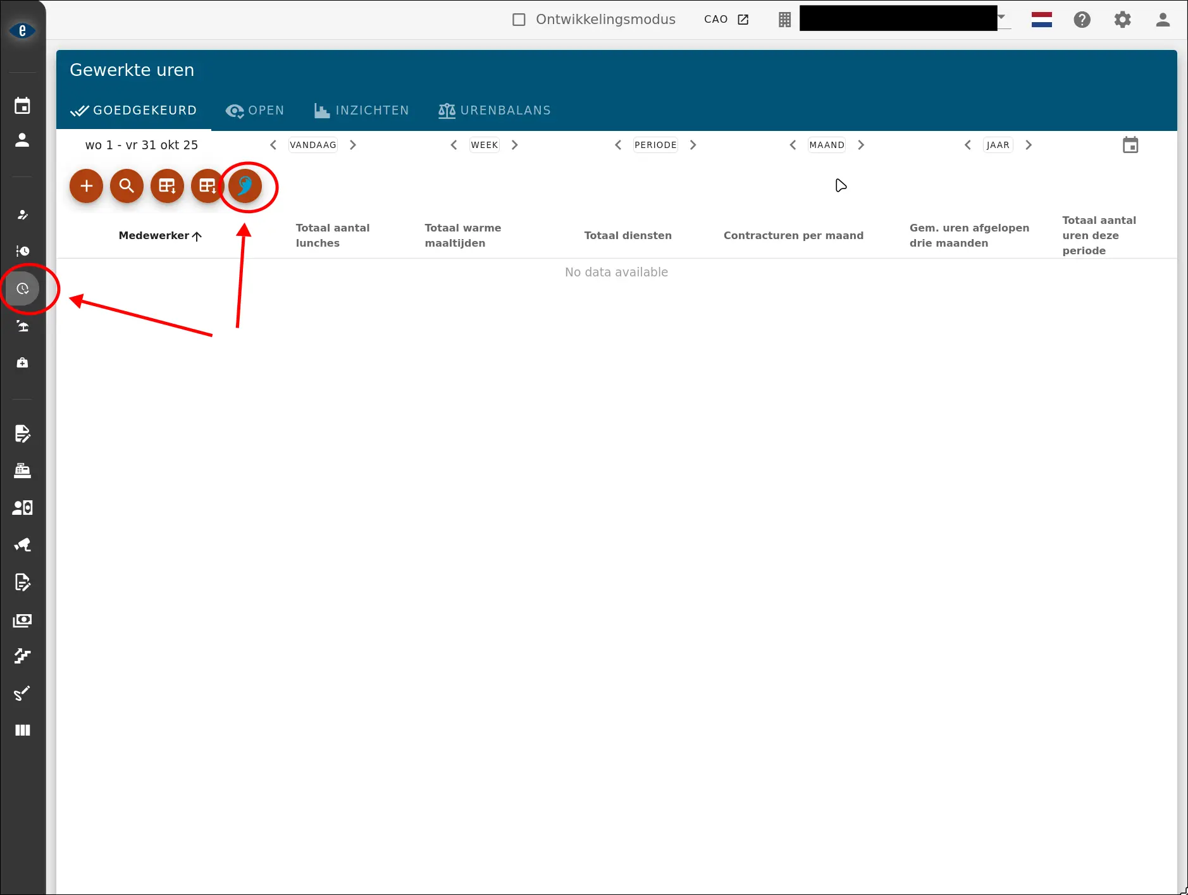
Task: Click the orange plus add button
Action: tap(86, 186)
